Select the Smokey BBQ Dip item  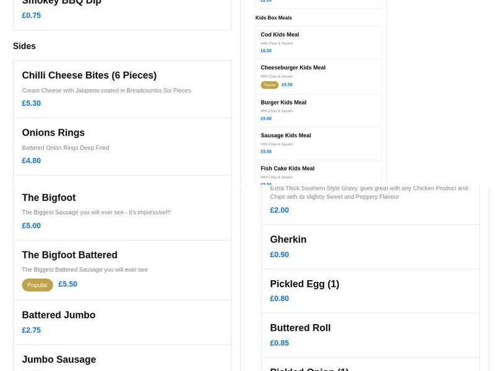point(62,3)
